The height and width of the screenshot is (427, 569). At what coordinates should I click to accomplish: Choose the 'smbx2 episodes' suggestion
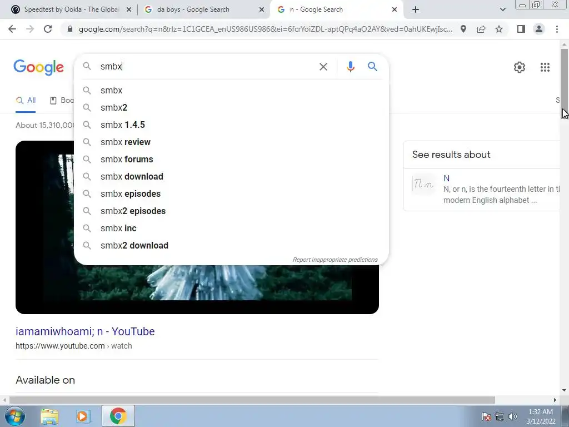pyautogui.click(x=232, y=211)
